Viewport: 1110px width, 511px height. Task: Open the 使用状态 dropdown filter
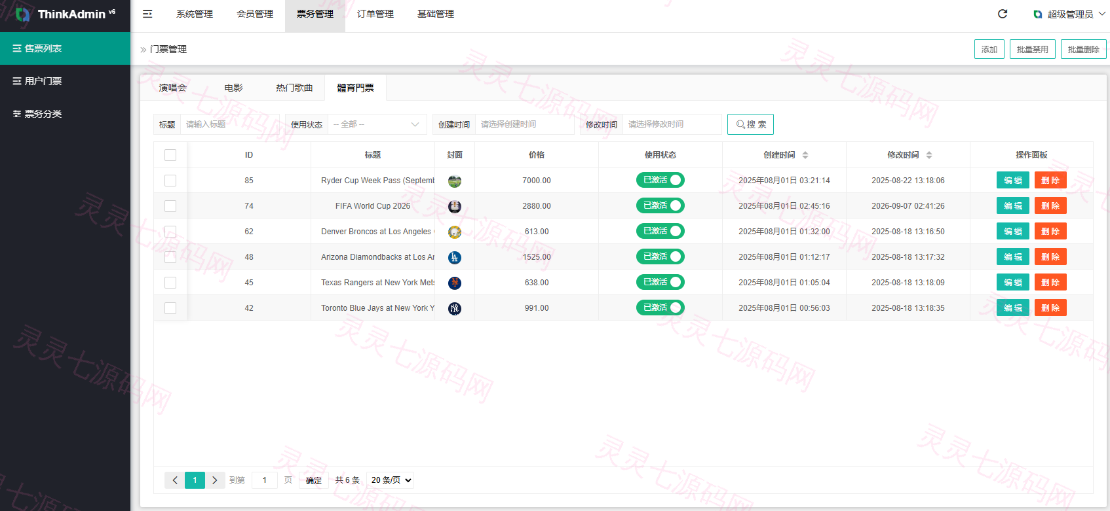(x=377, y=124)
